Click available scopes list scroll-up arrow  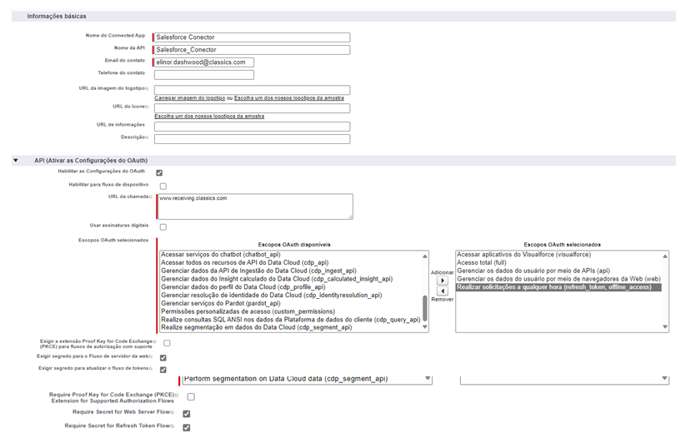(424, 256)
